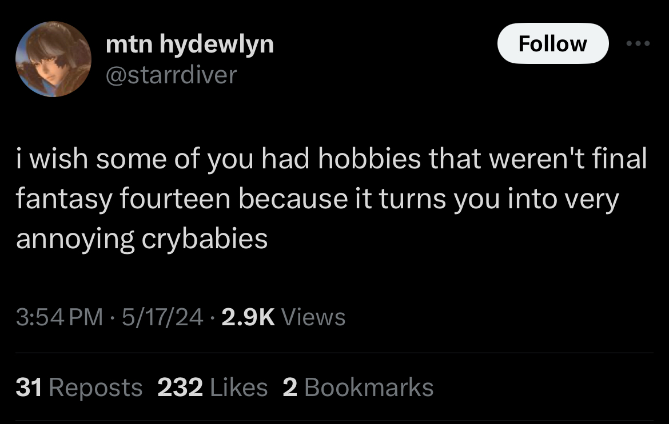View the 2.9K Views analytics

click(283, 317)
